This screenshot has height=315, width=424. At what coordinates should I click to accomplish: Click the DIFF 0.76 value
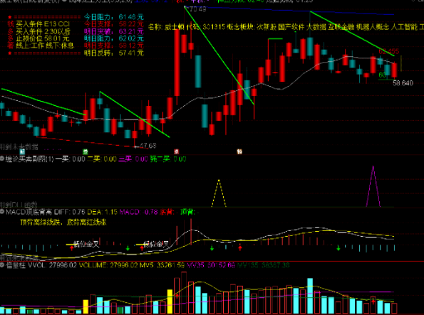pos(69,212)
